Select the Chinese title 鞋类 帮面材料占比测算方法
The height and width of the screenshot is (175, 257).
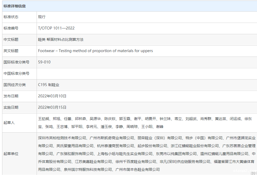pyautogui.click(x=61, y=39)
